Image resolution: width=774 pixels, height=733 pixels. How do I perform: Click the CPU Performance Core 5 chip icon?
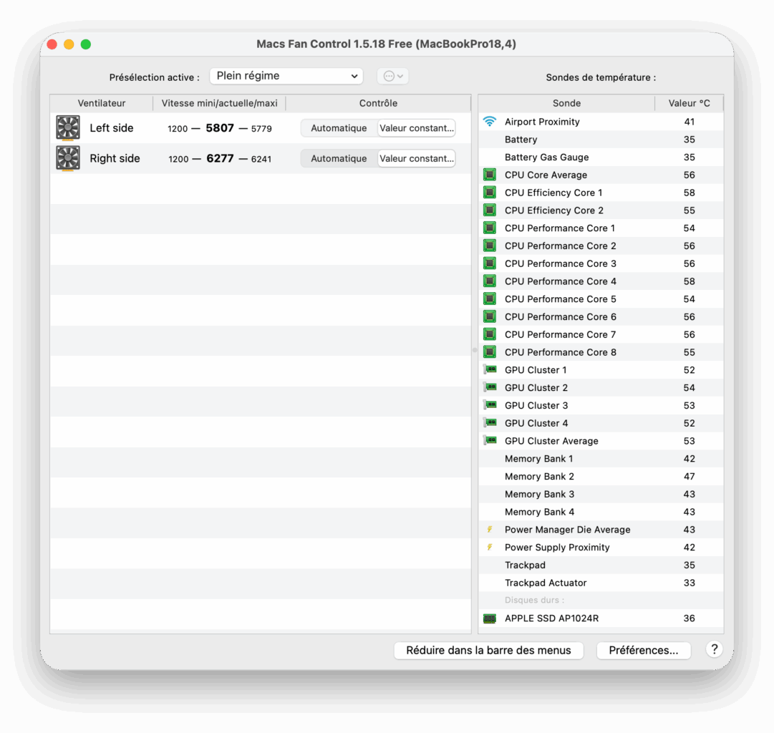[489, 299]
